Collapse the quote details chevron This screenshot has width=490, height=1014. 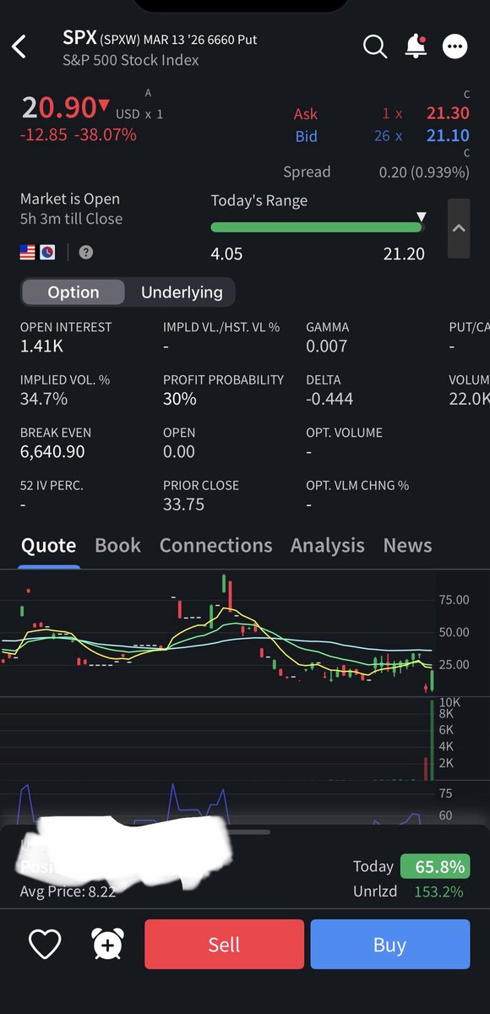point(459,228)
